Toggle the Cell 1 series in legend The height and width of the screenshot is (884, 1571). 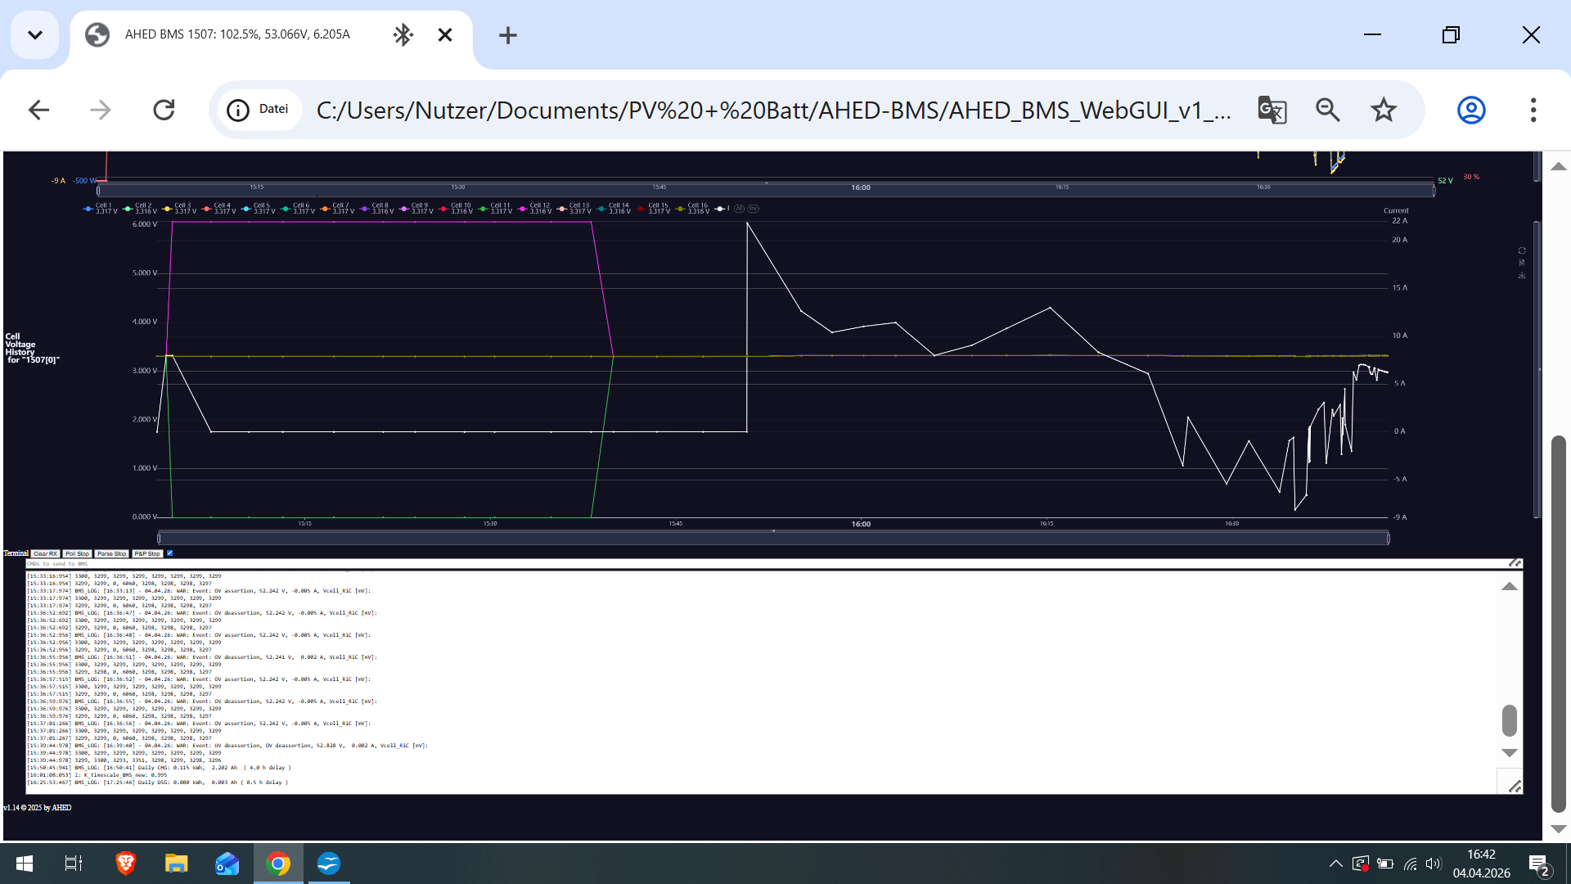(100, 209)
